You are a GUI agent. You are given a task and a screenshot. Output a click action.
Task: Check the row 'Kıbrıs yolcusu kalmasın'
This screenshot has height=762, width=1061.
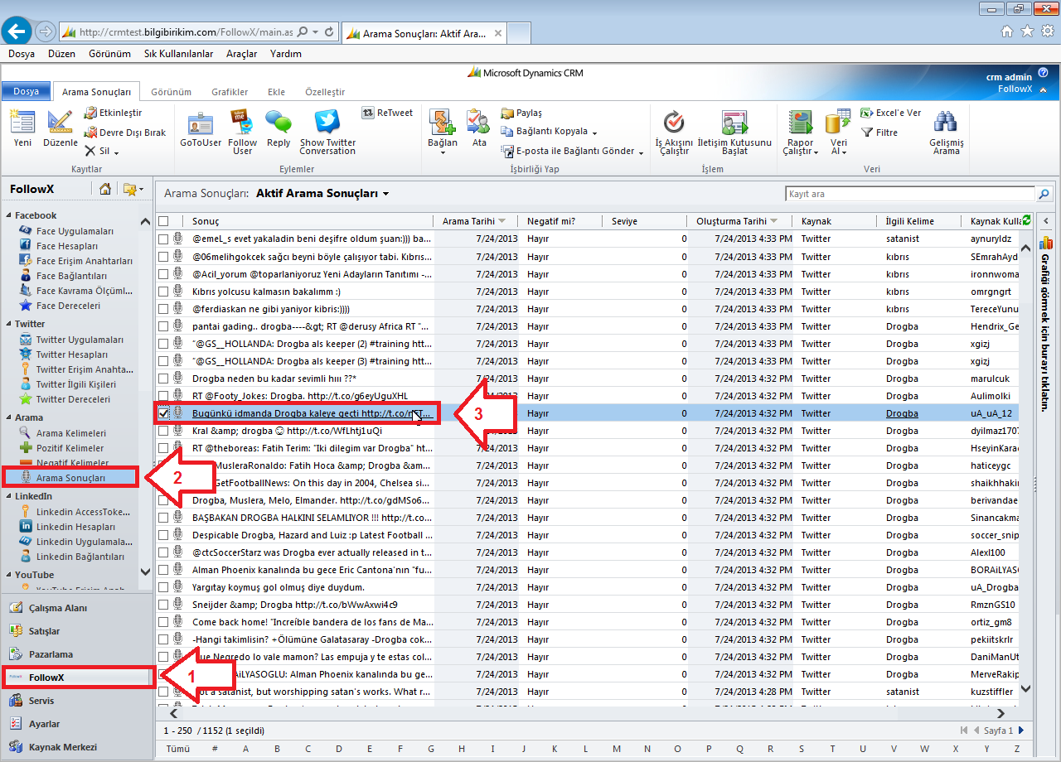[x=164, y=291]
